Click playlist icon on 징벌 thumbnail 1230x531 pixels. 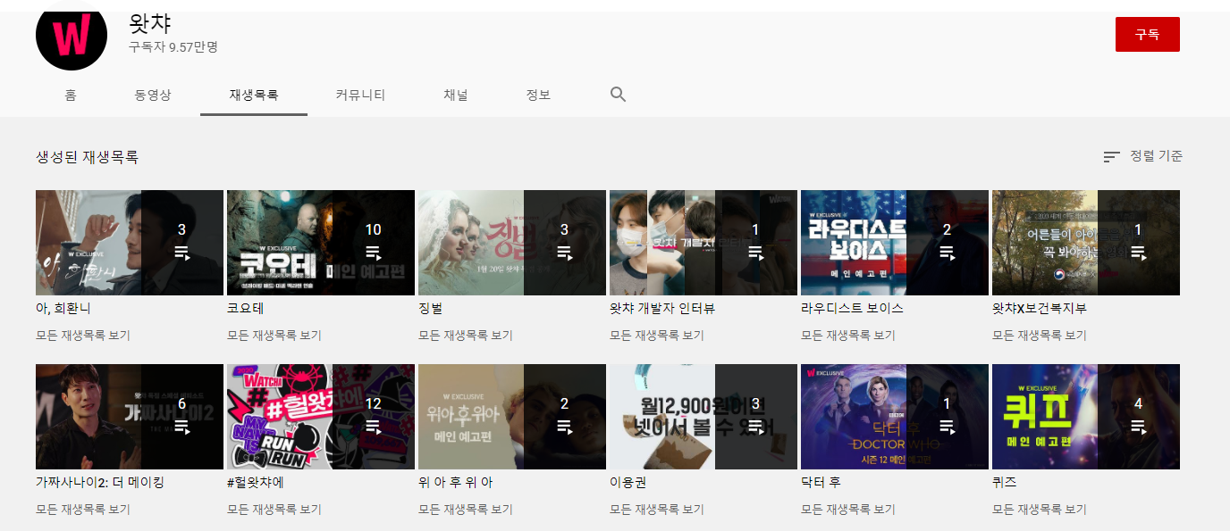click(564, 253)
